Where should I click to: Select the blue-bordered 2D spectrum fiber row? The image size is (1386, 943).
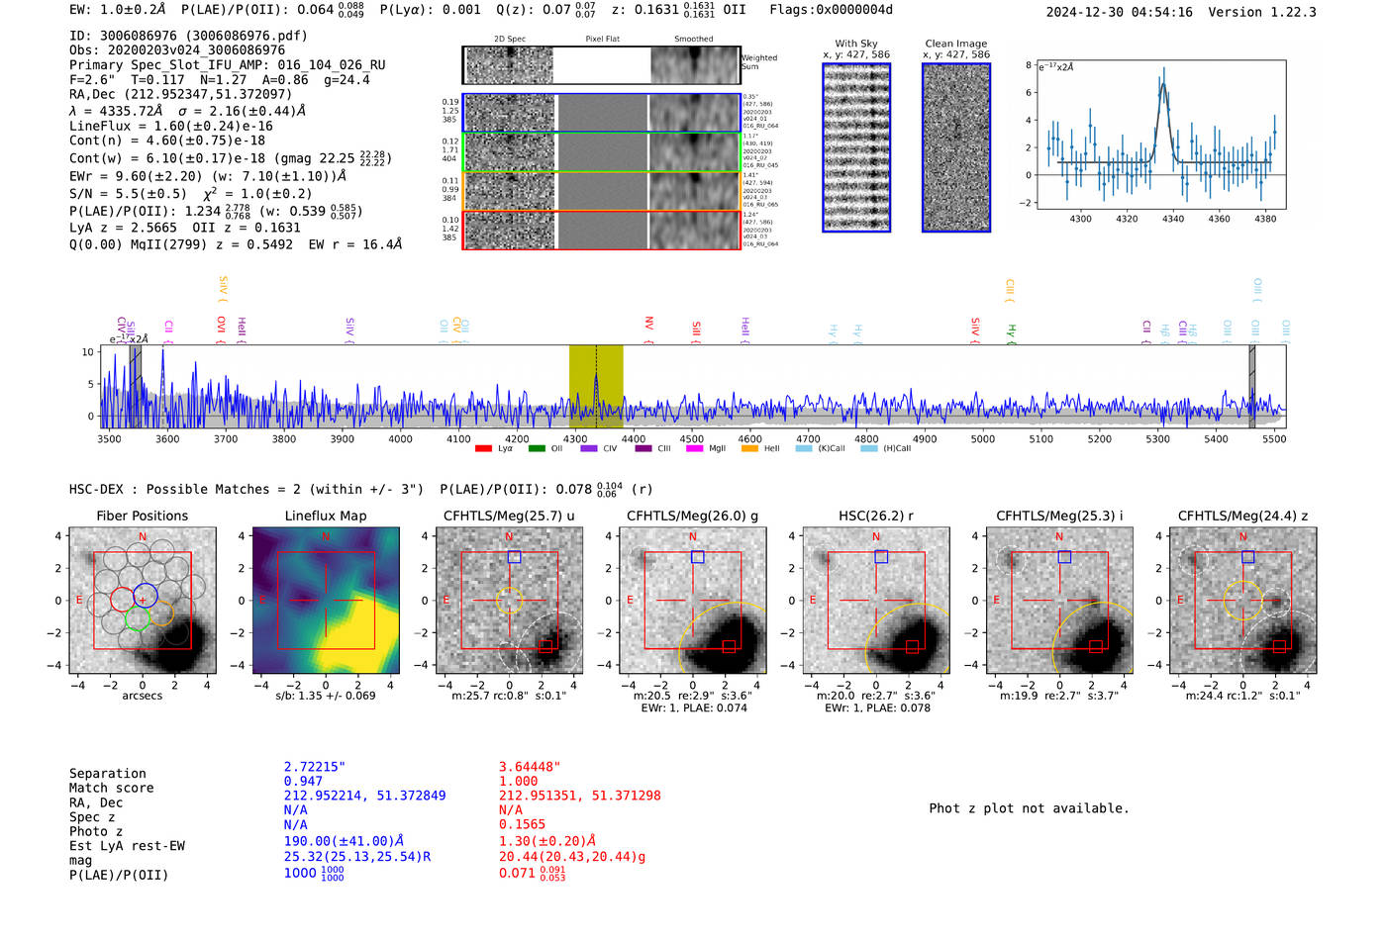[601, 113]
